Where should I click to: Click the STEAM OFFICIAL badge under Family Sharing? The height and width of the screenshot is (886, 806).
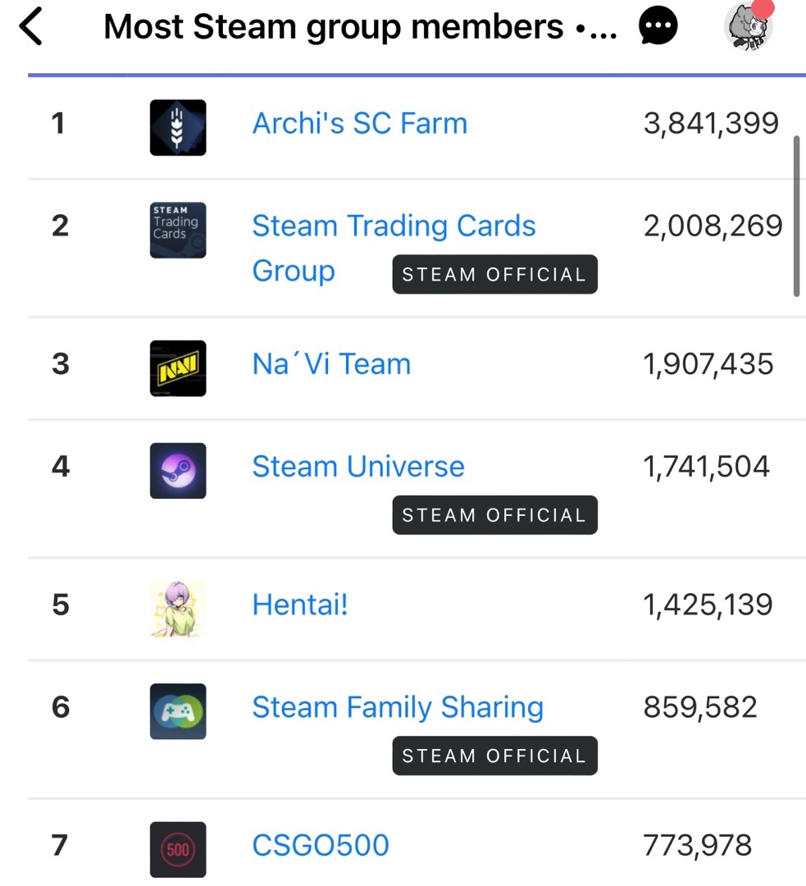(x=494, y=756)
